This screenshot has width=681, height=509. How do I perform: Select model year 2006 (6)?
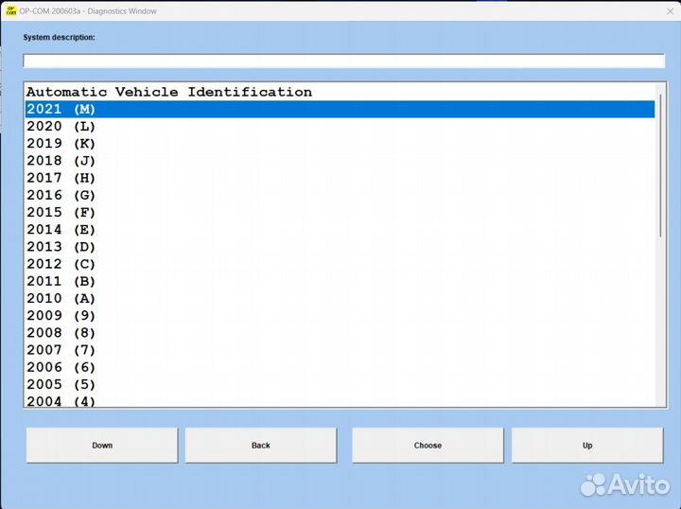click(61, 367)
